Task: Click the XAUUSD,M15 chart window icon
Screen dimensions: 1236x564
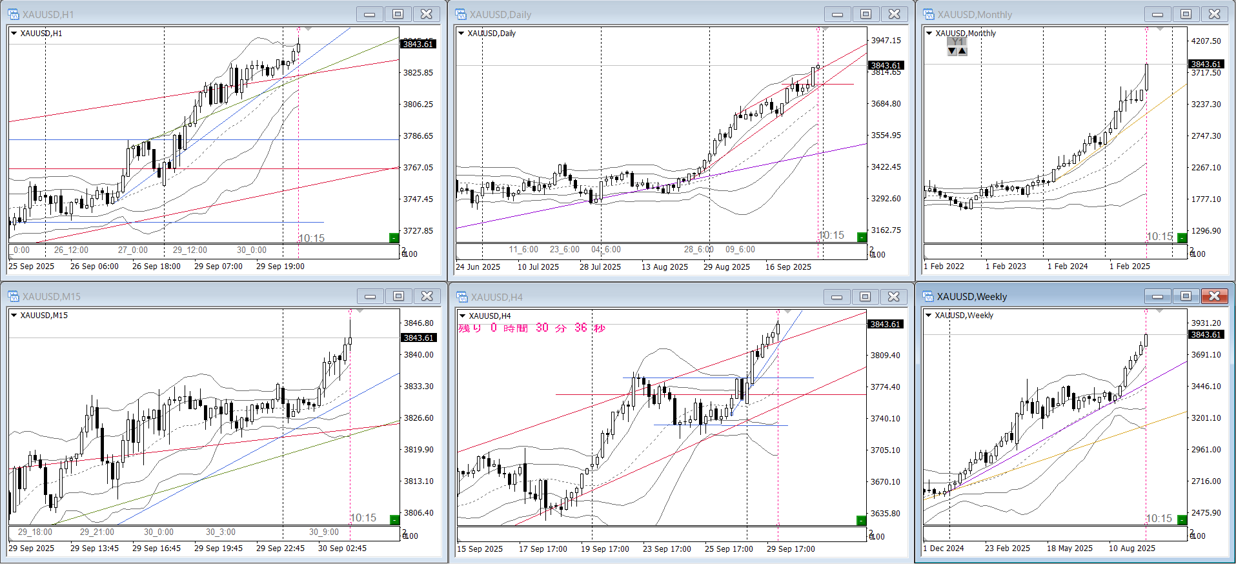Action: 13,296
